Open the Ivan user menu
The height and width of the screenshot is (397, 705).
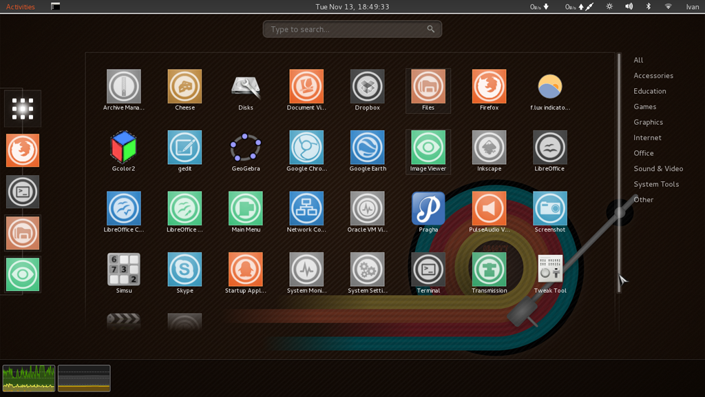[693, 7]
